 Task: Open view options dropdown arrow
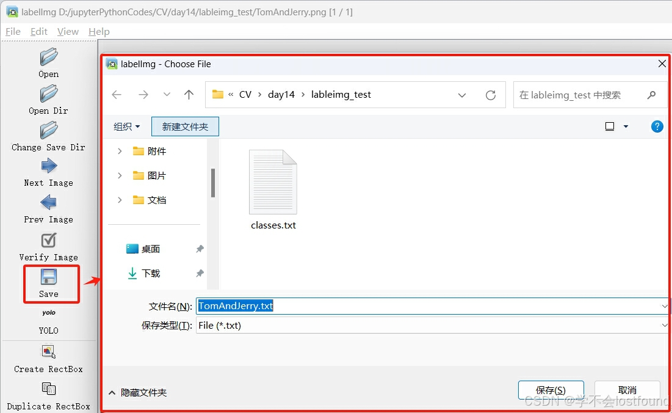(x=626, y=126)
